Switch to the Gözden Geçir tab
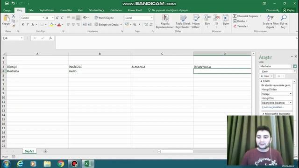This screenshot has width=299, height=168. [96, 10]
